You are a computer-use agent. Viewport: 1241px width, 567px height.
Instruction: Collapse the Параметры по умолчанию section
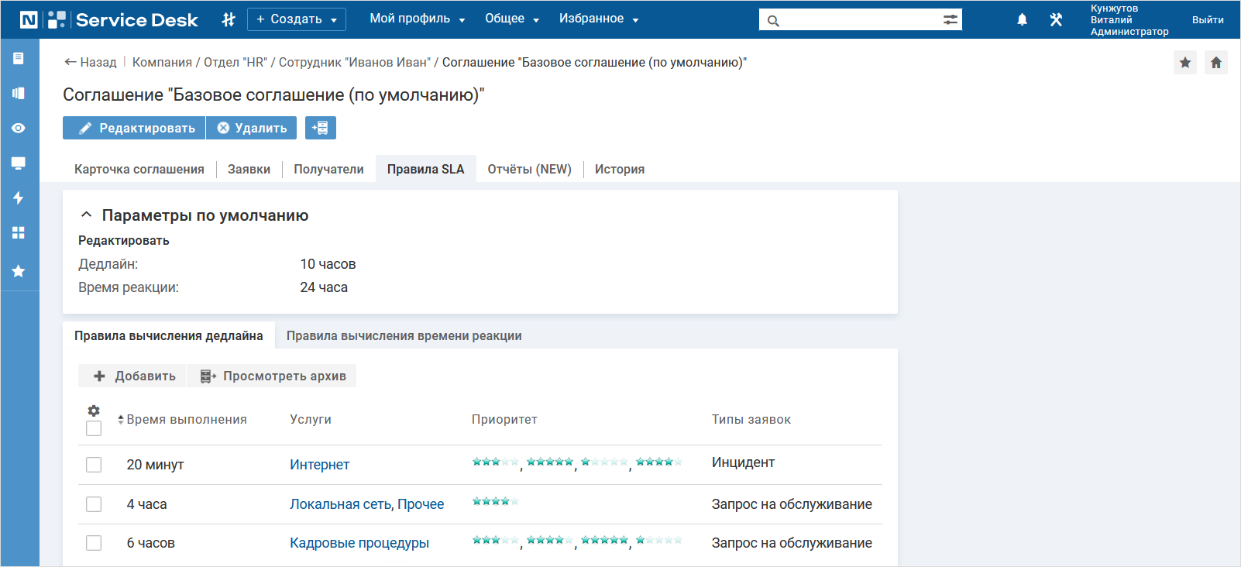87,215
